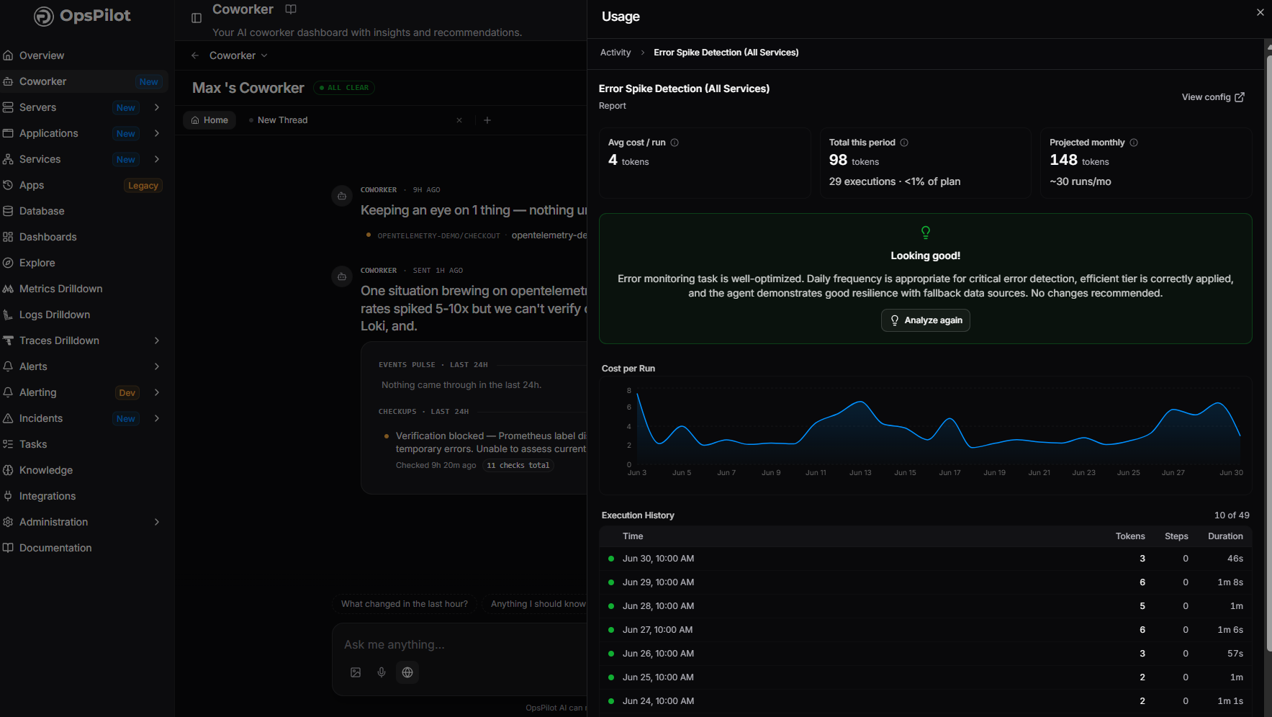Viewport: 1272px width, 717px height.
Task: Open the Coworker docs book icon
Action: pos(291,9)
